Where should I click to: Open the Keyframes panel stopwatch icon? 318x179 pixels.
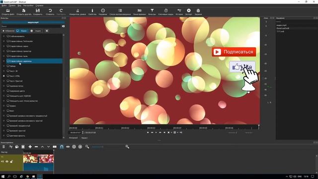(x=165, y=10)
